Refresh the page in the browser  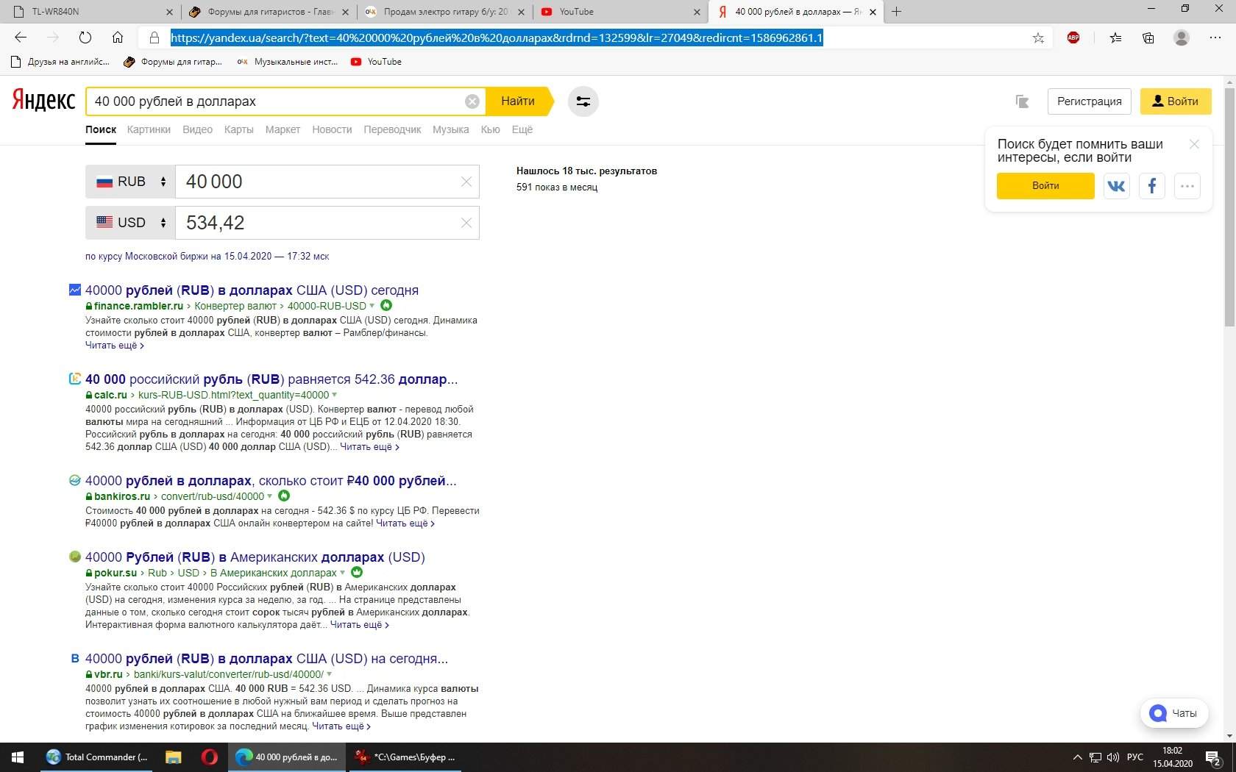pos(85,37)
